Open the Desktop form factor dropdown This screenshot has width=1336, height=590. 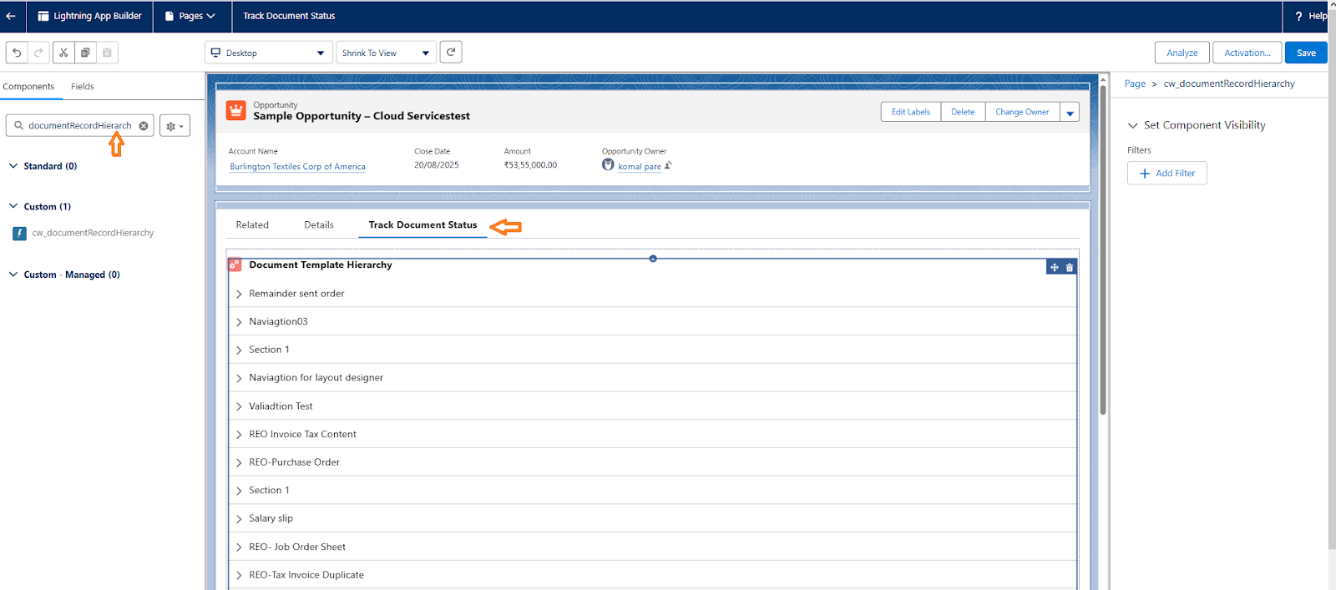coord(268,53)
